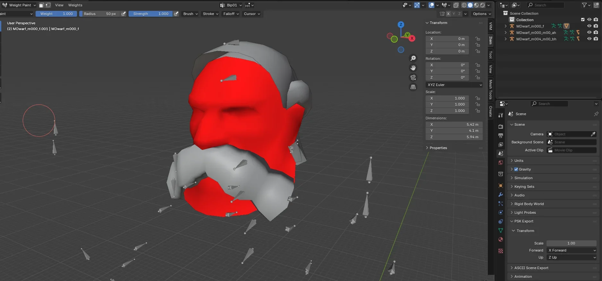Viewport: 602px width, 281px height.
Task: Open the View menu in header
Action: coord(59,5)
